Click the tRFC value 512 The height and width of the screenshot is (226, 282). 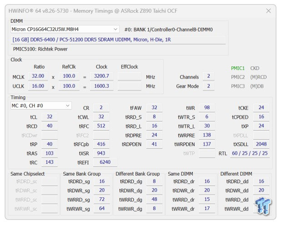coord(101,126)
